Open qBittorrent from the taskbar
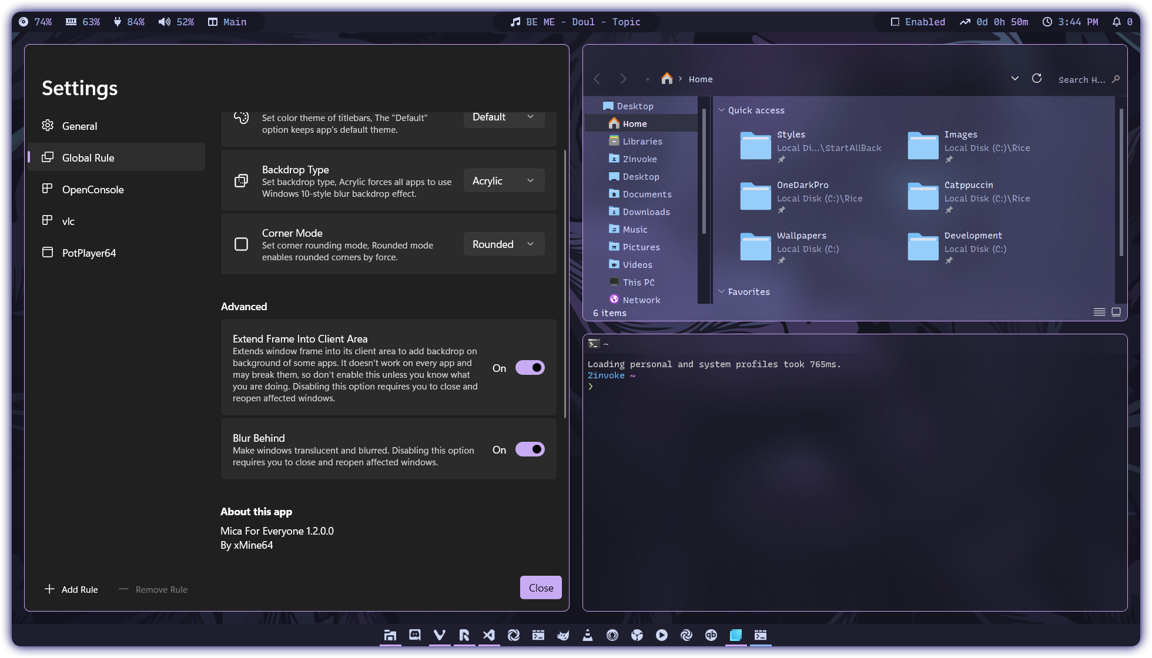This screenshot has width=1152, height=658. (x=711, y=636)
